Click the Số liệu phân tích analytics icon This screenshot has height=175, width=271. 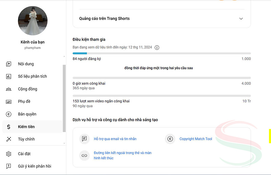8,76
